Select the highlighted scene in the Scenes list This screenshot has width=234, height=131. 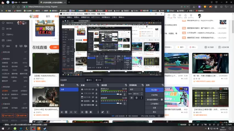point(69,89)
